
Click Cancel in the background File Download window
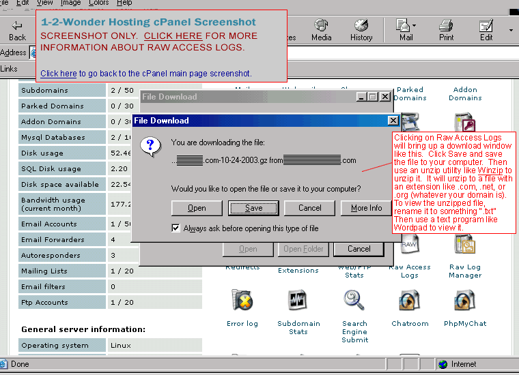point(359,249)
